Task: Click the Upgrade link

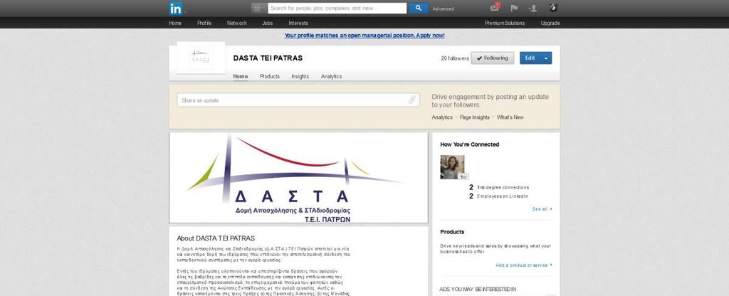Action: 550,23
